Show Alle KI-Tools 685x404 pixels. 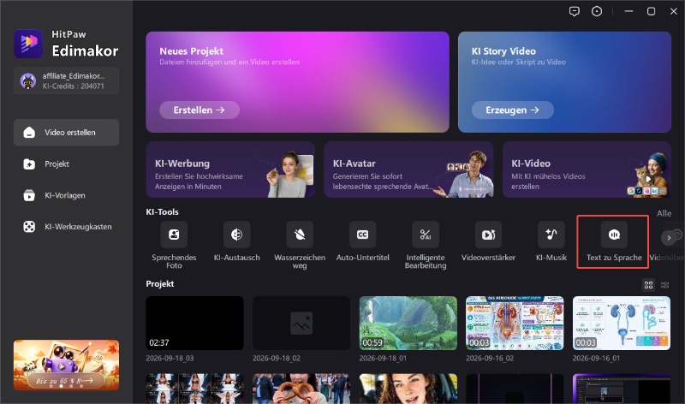tap(664, 213)
